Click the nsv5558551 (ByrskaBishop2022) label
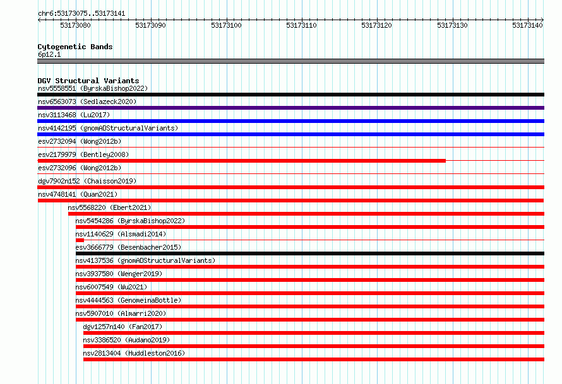The height and width of the screenshot is (384, 562). 93,88
